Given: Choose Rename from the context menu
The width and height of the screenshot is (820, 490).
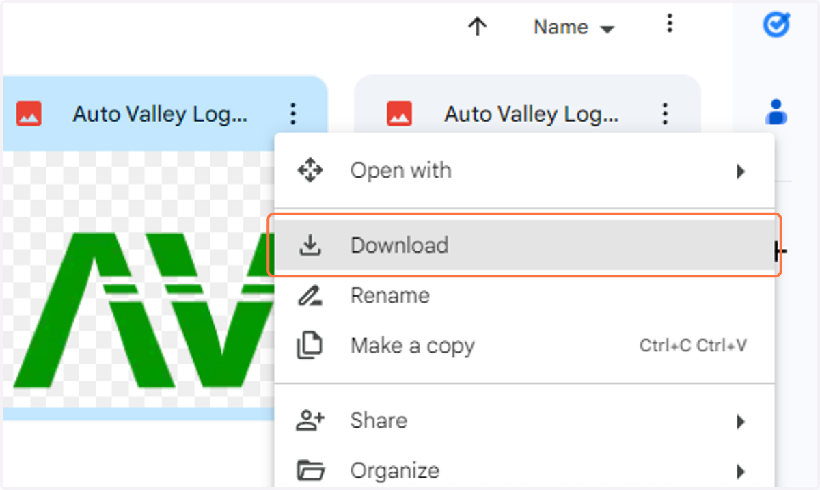Looking at the screenshot, I should point(524,295).
